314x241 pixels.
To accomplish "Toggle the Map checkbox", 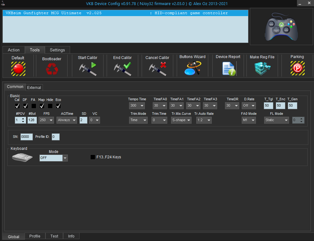I will coord(42,106).
